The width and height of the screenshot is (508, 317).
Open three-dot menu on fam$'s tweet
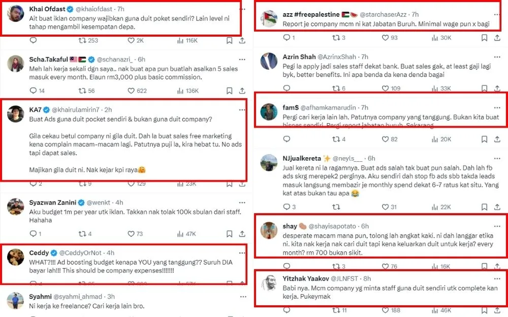coord(496,108)
